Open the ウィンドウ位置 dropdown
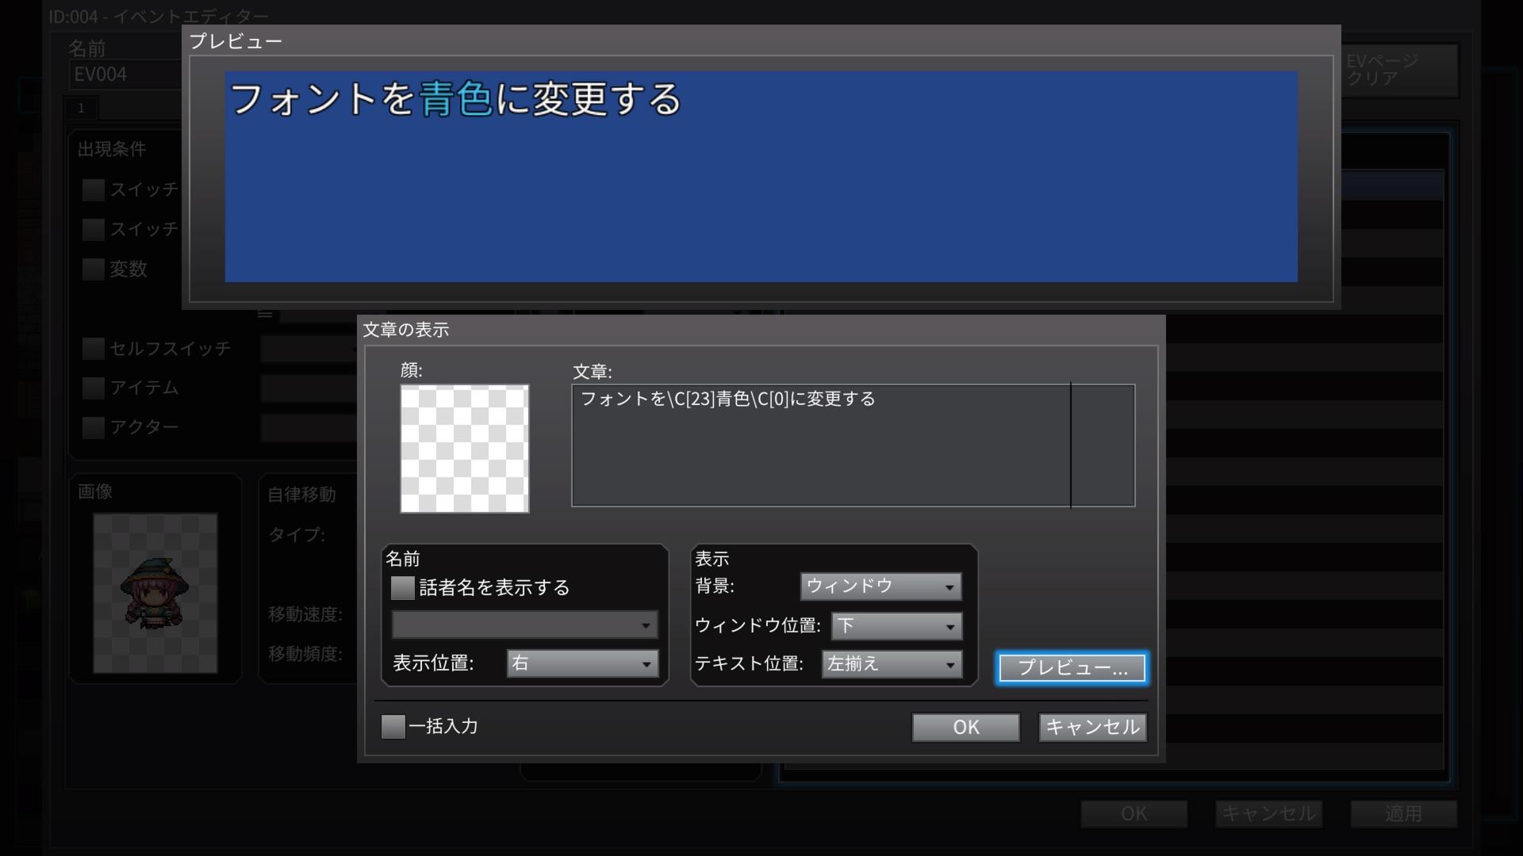Image resolution: width=1523 pixels, height=856 pixels. tap(896, 626)
